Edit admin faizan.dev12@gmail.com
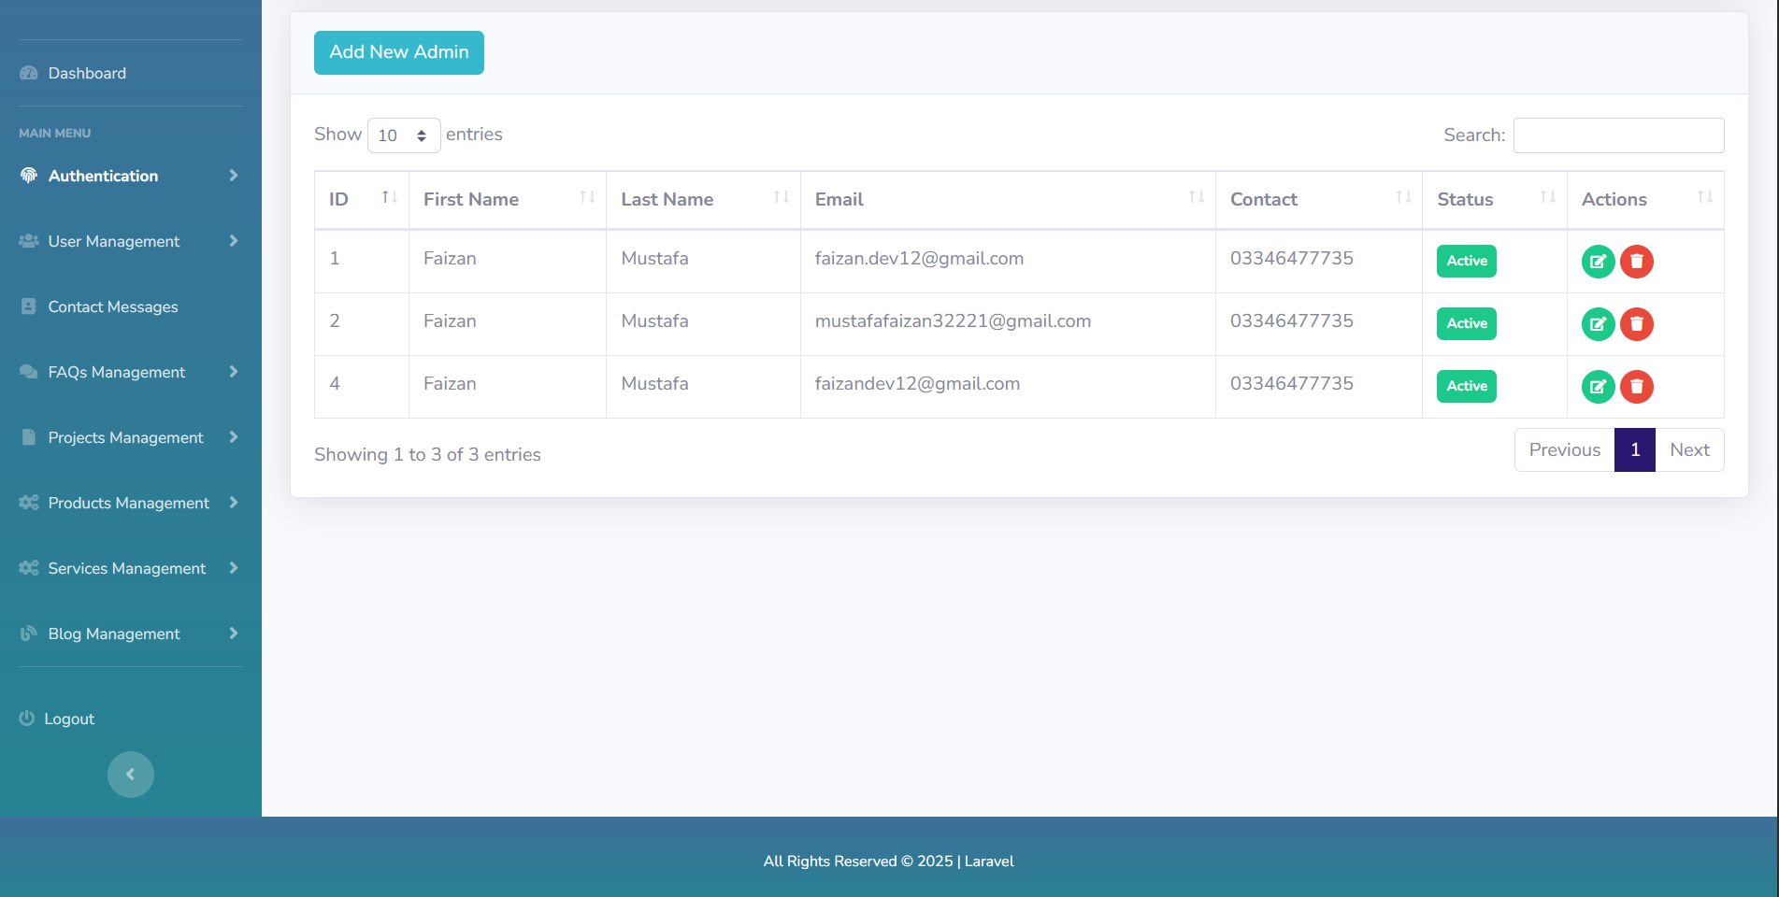 pyautogui.click(x=1598, y=262)
